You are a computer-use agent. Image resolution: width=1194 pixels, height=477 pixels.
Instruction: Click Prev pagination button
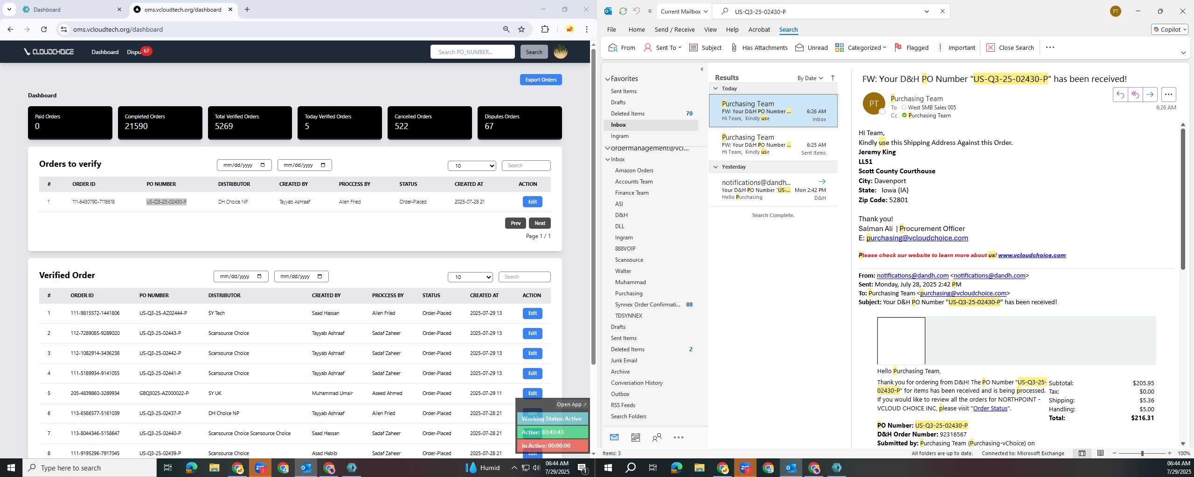(515, 223)
